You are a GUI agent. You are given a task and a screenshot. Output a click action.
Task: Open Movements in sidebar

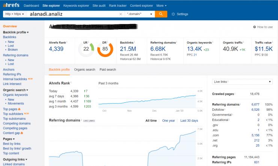pyautogui.click(x=16, y=103)
